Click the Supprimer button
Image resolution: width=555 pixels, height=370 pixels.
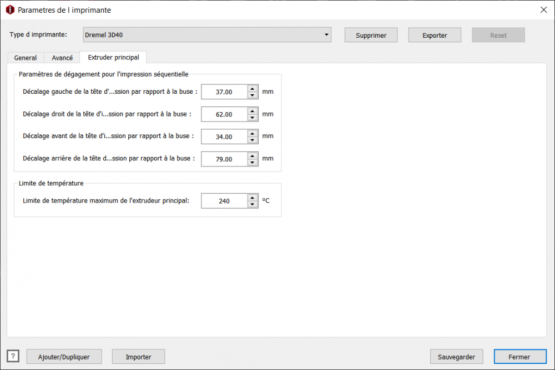tap(371, 35)
